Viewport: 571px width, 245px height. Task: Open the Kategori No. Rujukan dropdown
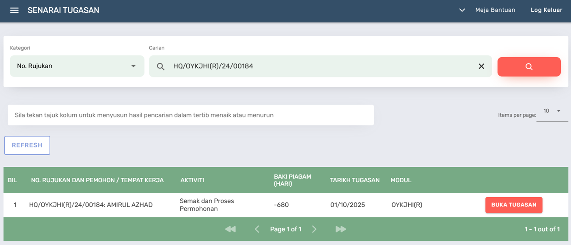[x=77, y=66]
